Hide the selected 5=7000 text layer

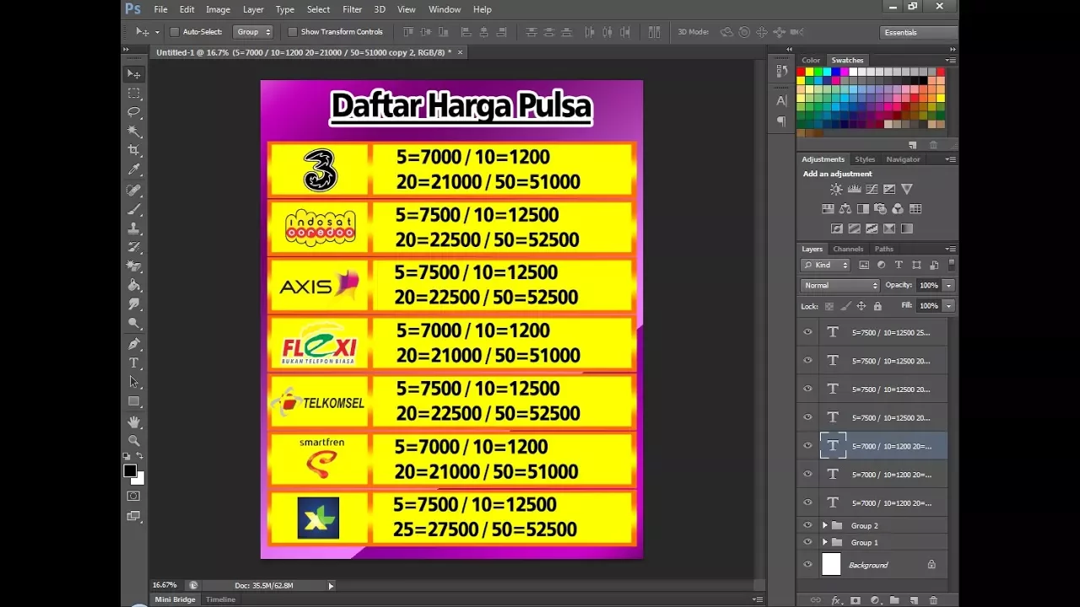[807, 446]
